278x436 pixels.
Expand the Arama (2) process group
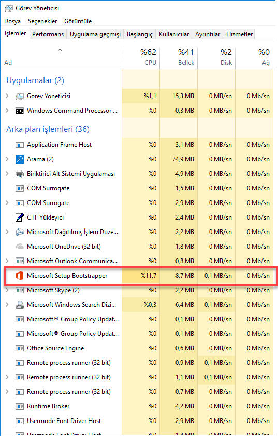pos(7,159)
